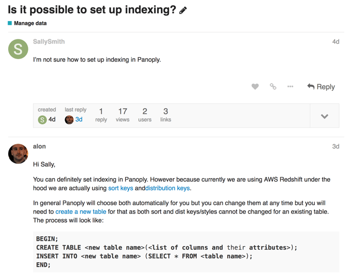Open the Manage data category
360x277 pixels.
[30, 23]
